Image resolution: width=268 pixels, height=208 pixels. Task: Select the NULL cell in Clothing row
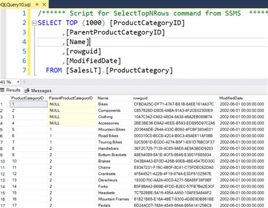point(72,117)
